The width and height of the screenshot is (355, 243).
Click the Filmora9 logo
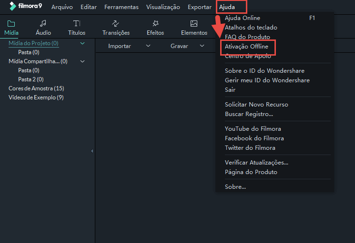click(26, 6)
